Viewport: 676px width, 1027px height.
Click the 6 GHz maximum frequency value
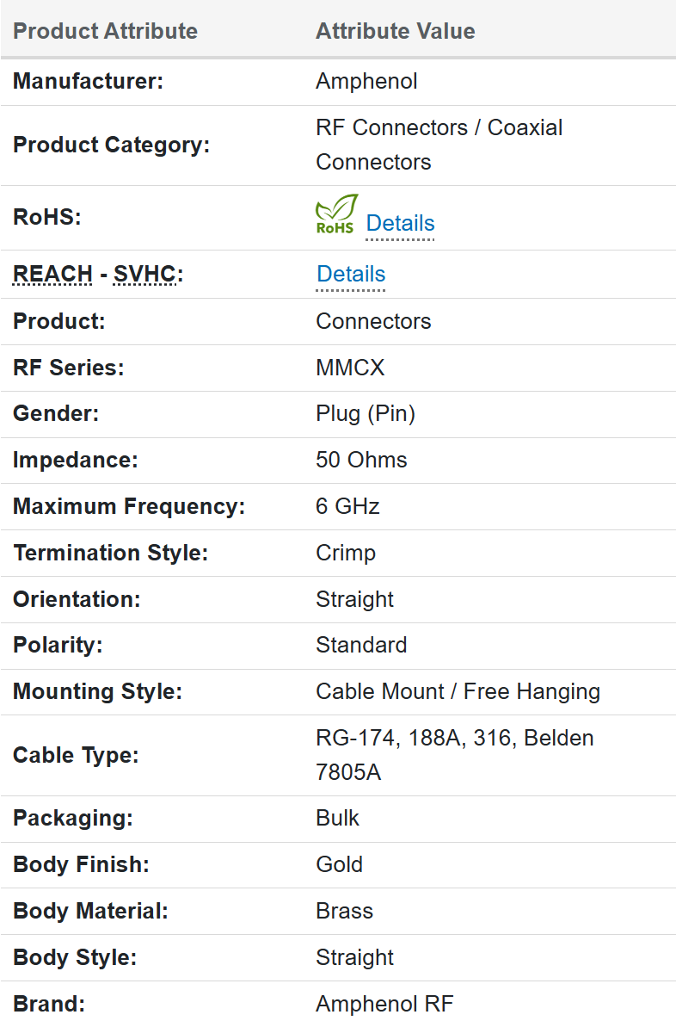point(347,506)
